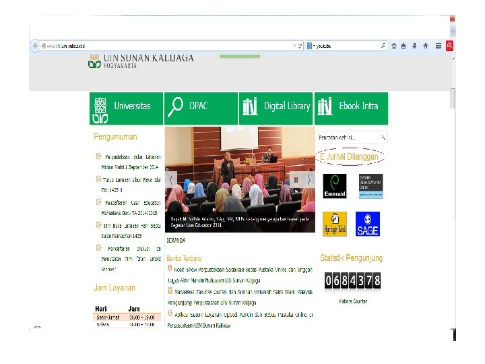Open announcement Pendaftaran Diskusi dan Pemutaran Film
485x364 pixels.
(x=130, y=259)
